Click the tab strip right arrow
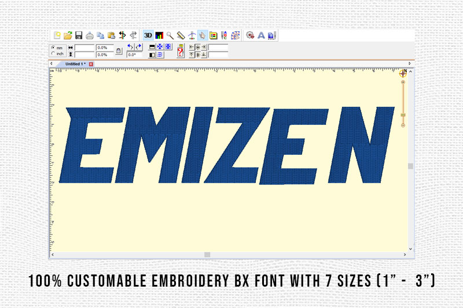This screenshot has width=463, height=308. [x=410, y=64]
